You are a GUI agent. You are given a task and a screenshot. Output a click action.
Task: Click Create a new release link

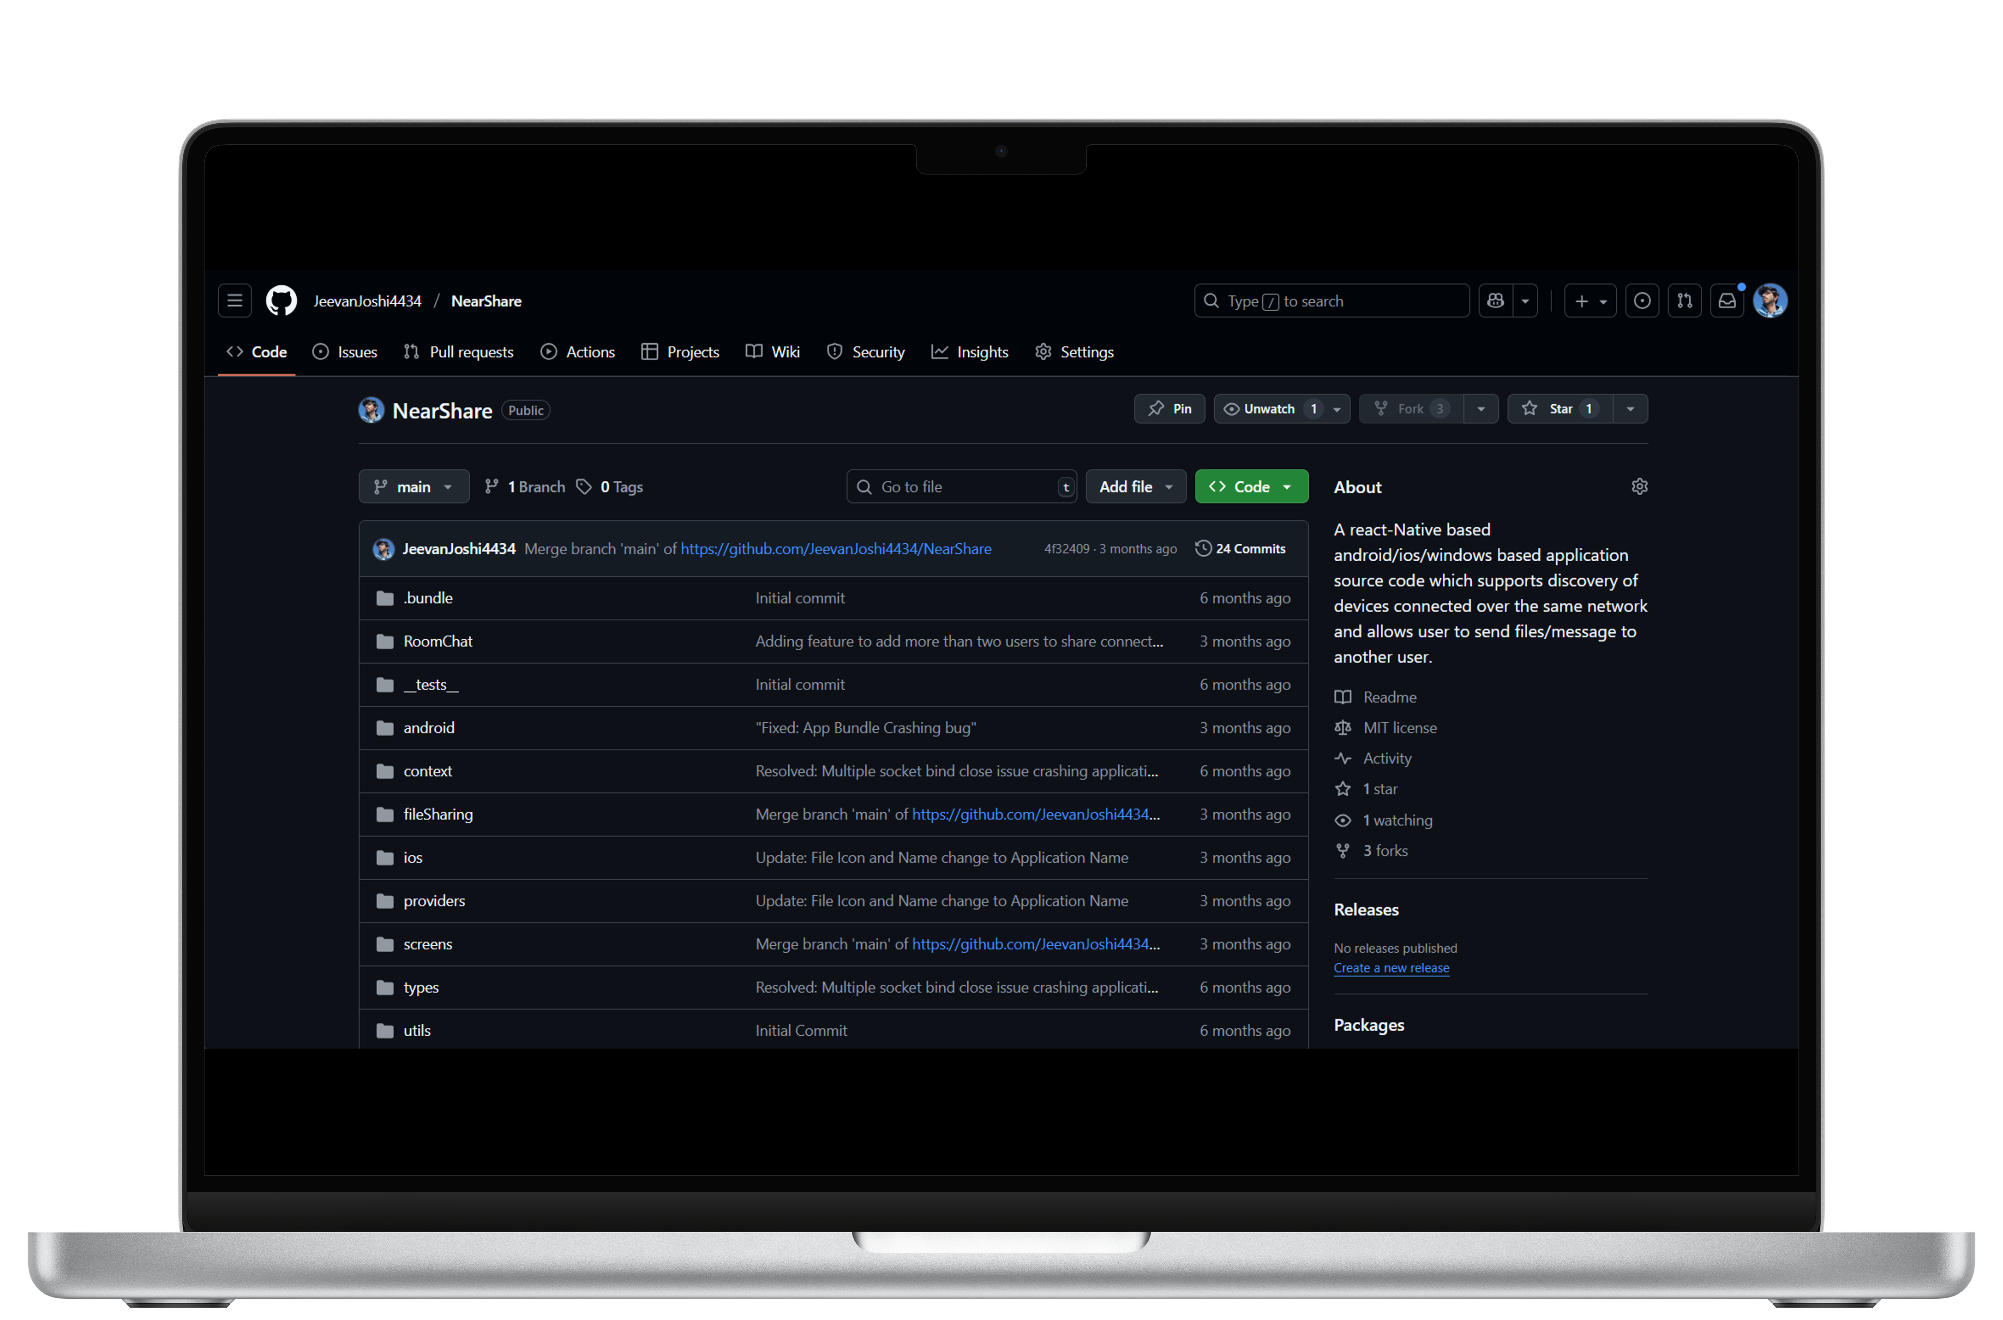pos(1391,968)
